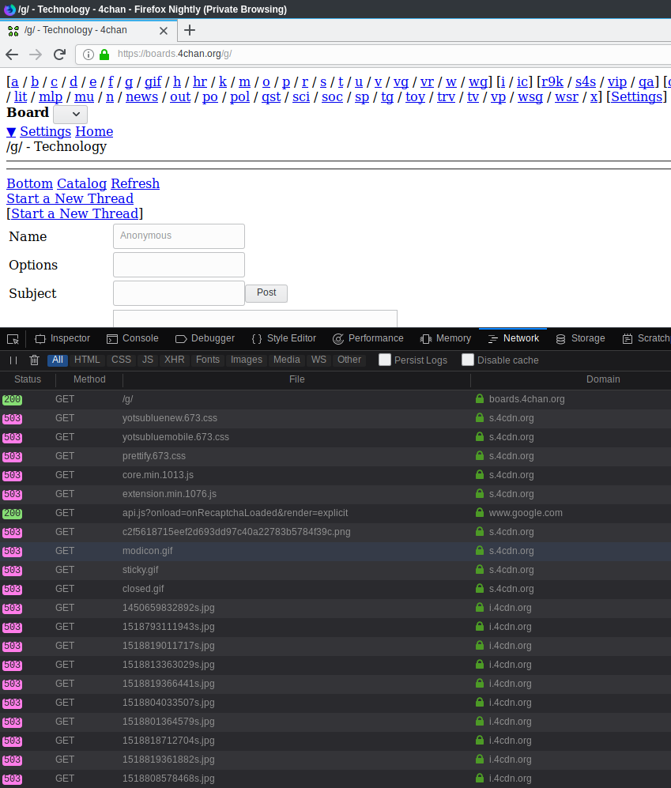
Task: Switch to the Console tab
Action: (133, 339)
